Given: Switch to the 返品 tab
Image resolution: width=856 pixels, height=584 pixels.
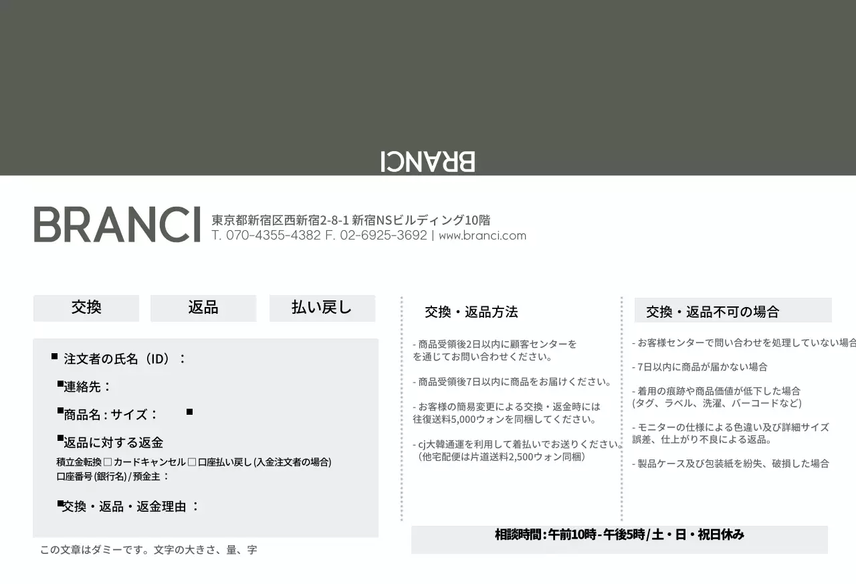Looking at the screenshot, I should (203, 308).
